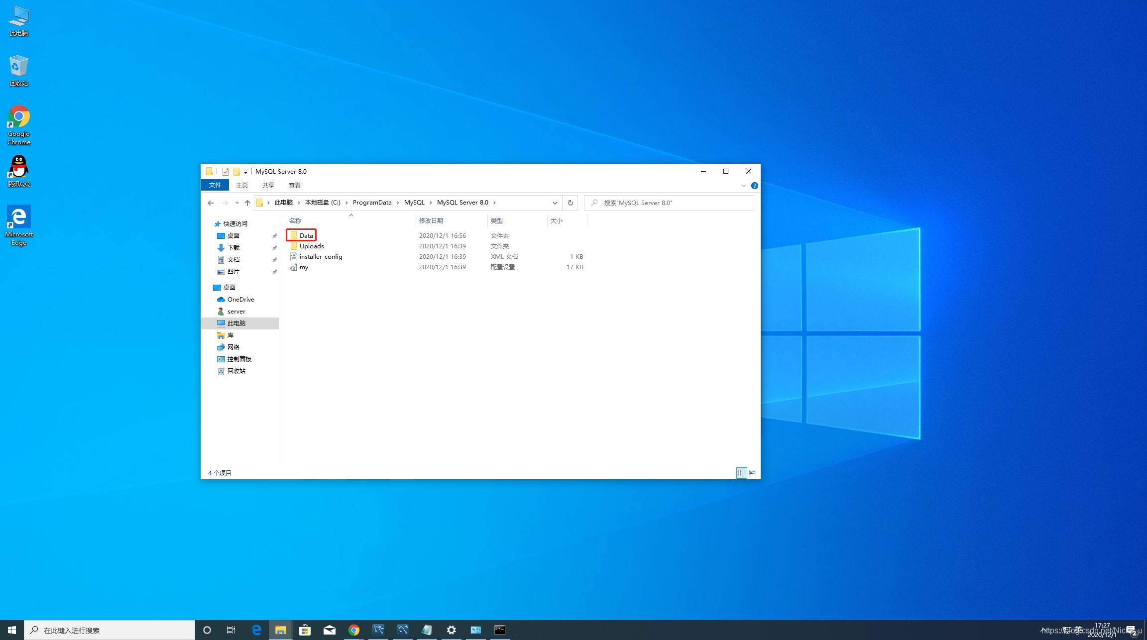Open the Data folder
The image size is (1147, 640).
point(306,235)
